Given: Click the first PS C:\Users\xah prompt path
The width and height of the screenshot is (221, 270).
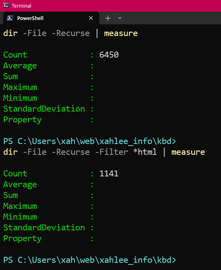Looking at the screenshot, I should pos(90,141).
